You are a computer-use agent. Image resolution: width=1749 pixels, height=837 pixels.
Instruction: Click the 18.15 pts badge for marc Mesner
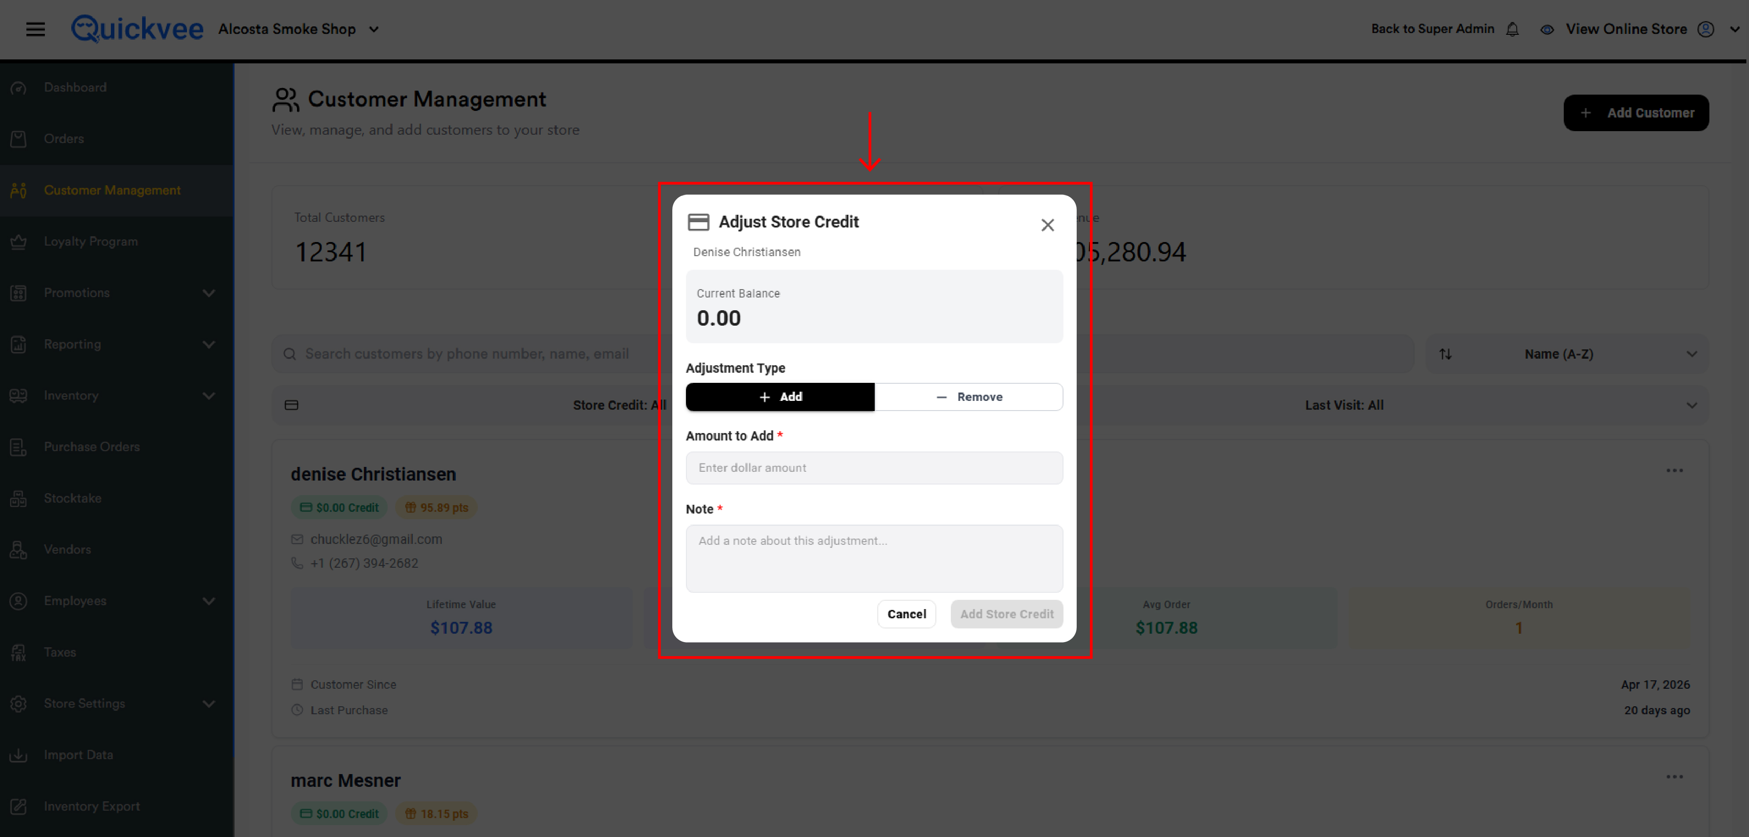coord(436,814)
